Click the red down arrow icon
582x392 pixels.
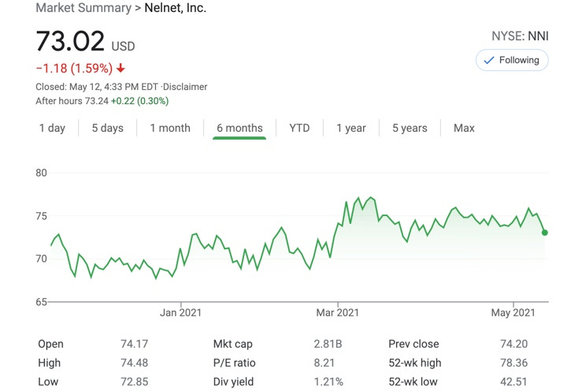tap(120, 69)
